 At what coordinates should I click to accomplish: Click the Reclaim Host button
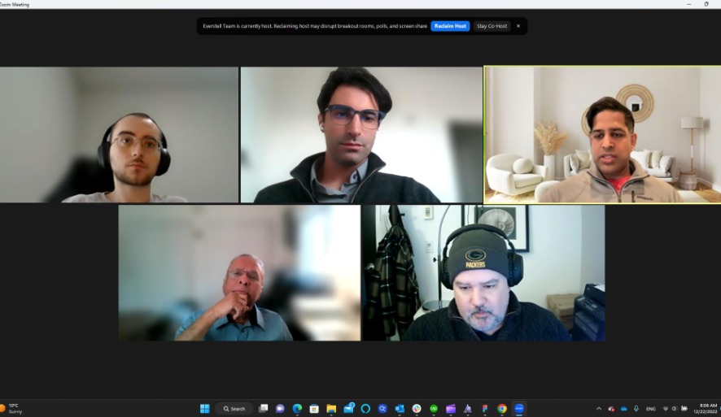pyautogui.click(x=450, y=26)
